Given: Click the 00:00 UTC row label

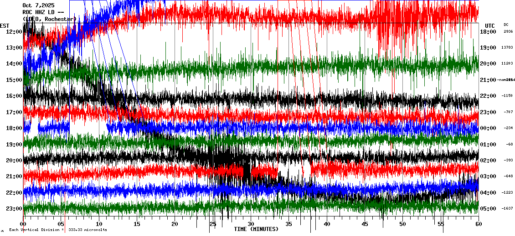Looking at the screenshot, I should [488, 128].
